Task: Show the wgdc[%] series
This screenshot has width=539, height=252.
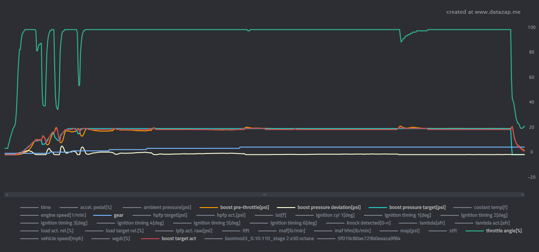Action: click(x=120, y=239)
